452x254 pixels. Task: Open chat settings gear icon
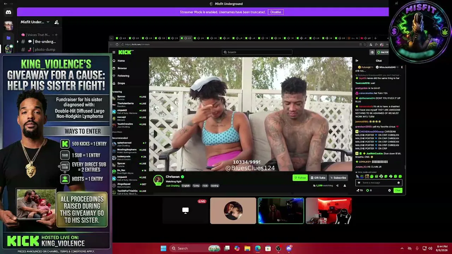[x=389, y=190]
